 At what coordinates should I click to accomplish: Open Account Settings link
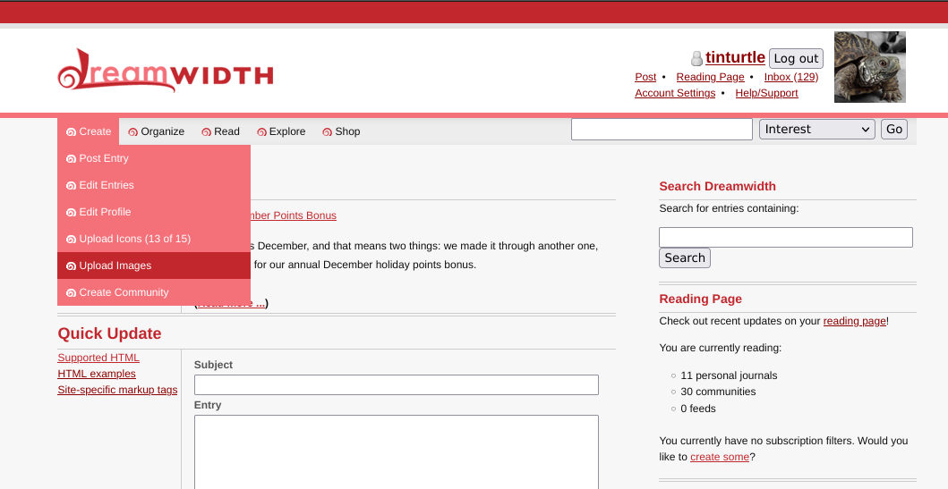click(675, 93)
